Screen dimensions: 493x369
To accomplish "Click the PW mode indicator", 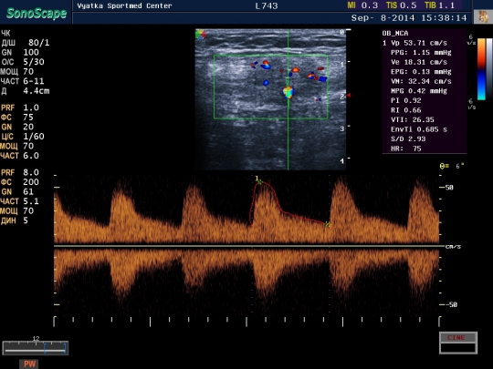I will click(x=29, y=364).
